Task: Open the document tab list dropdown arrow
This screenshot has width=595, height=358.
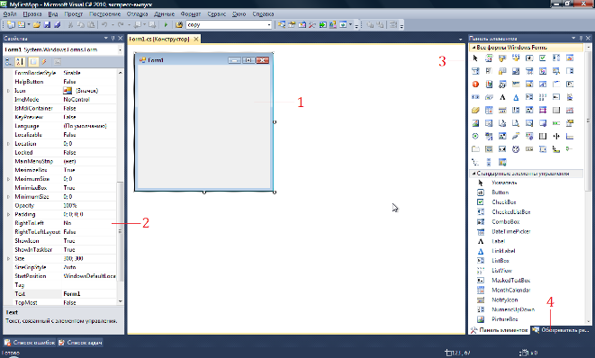Action: pos(460,39)
